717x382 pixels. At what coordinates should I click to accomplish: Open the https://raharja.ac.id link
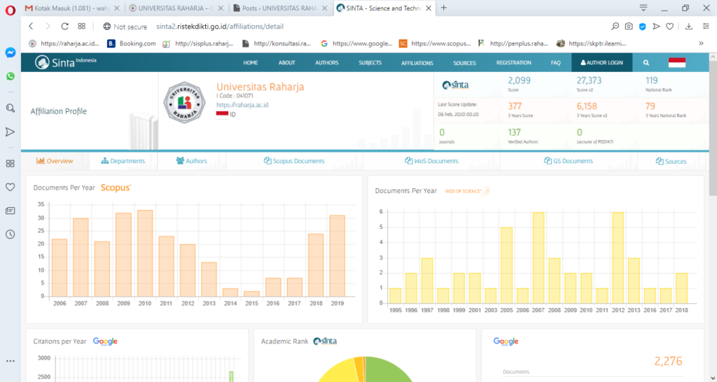[242, 105]
